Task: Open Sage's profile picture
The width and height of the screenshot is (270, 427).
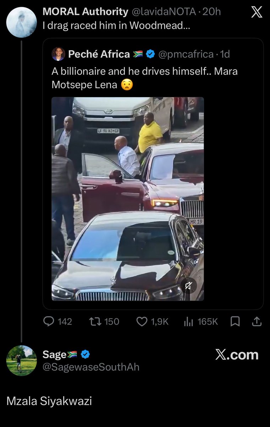Action: [x=22, y=360]
